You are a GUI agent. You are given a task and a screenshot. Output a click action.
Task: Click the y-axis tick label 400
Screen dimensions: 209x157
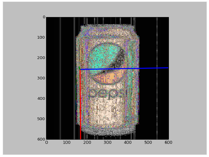coord(41,99)
